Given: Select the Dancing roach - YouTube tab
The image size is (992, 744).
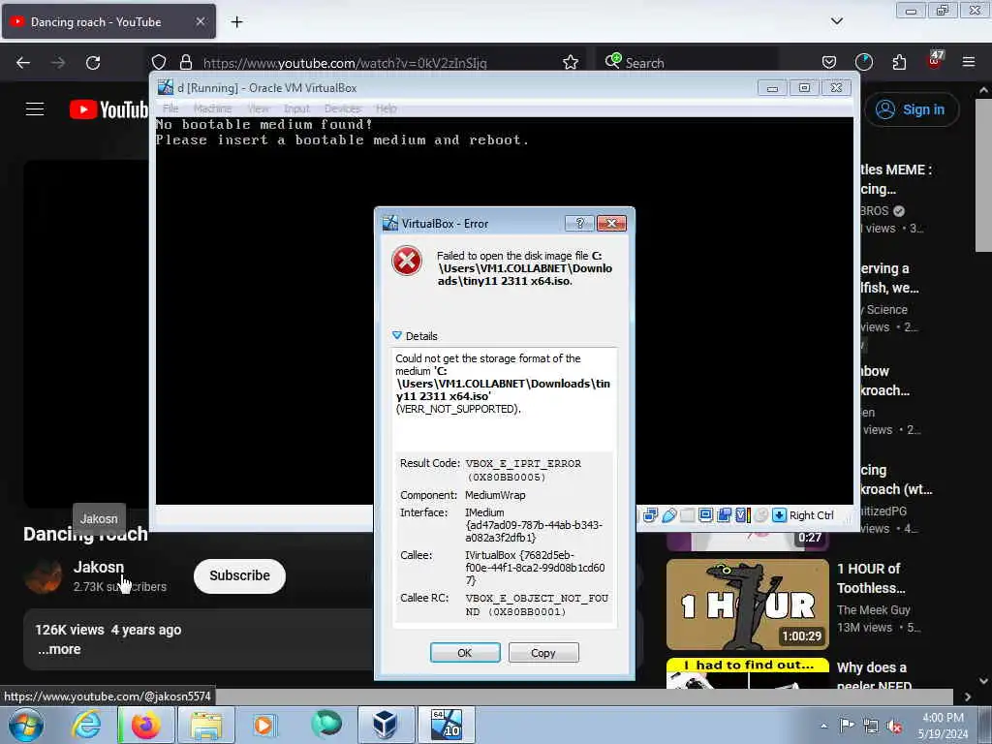Looking at the screenshot, I should click(108, 21).
